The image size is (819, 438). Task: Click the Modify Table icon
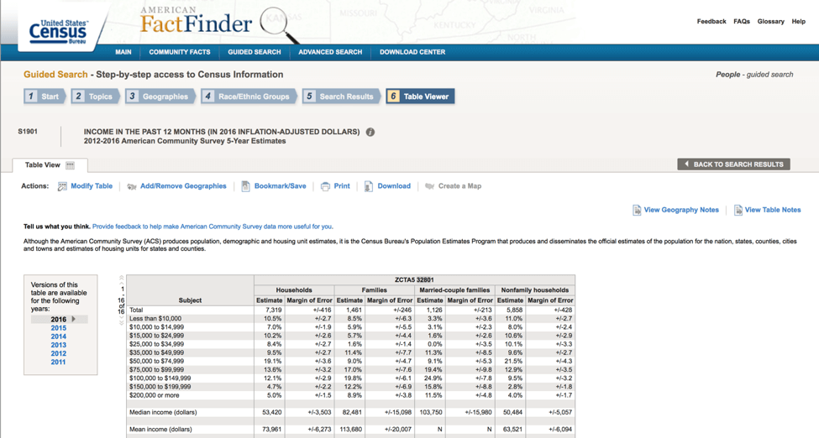pos(62,186)
